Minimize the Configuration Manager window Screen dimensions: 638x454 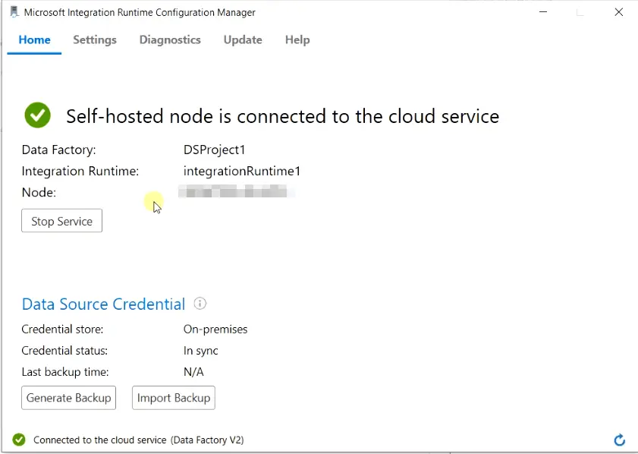pyautogui.click(x=543, y=12)
